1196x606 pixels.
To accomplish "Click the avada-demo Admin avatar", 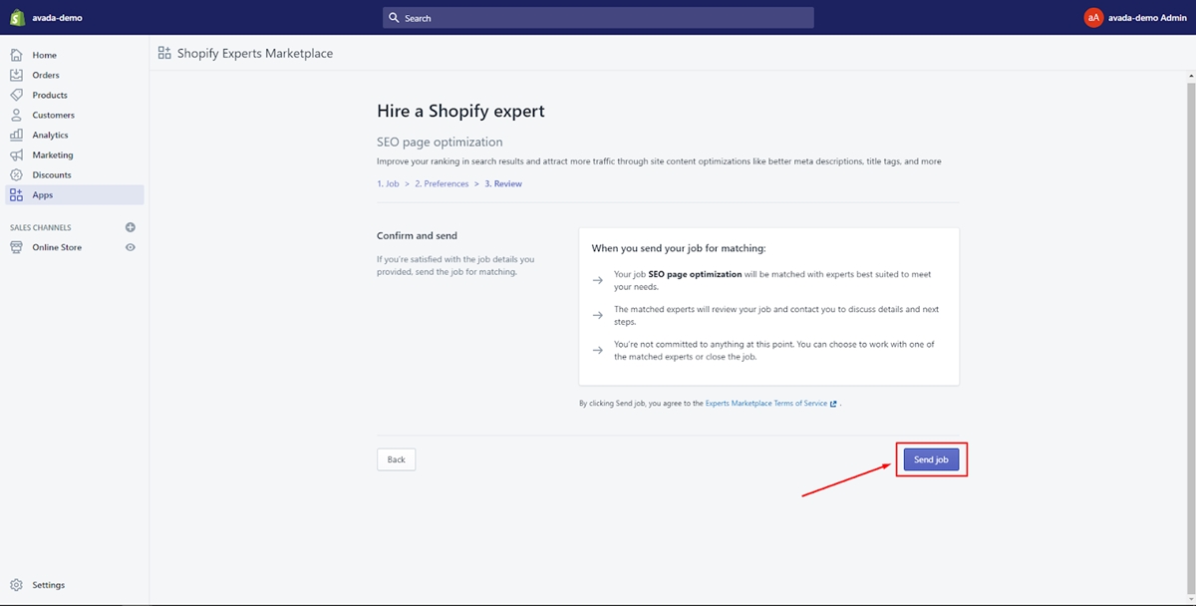I will click(1093, 17).
